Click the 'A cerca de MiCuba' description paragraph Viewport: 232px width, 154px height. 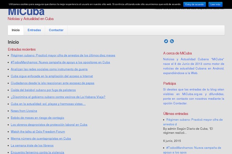[x=194, y=66]
